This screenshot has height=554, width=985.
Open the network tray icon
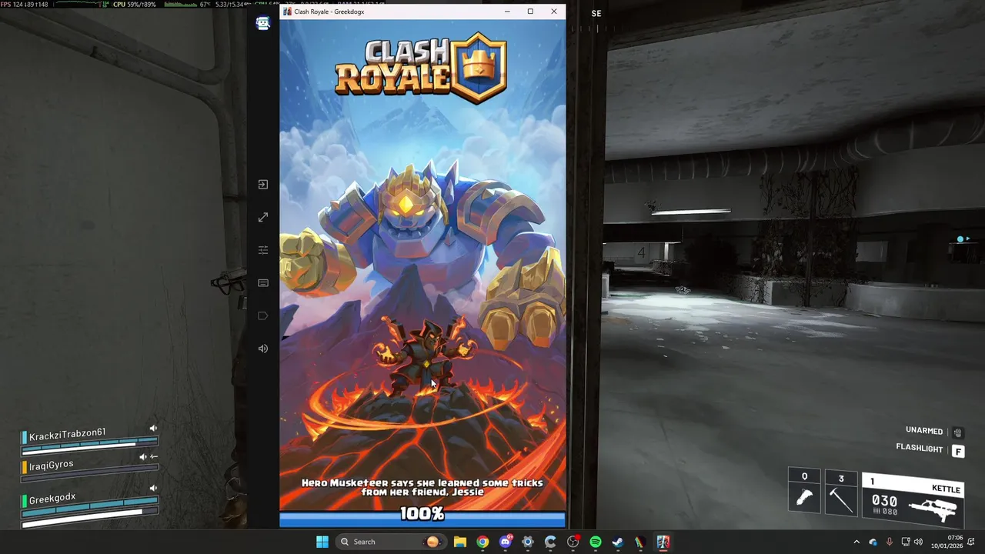pos(906,542)
